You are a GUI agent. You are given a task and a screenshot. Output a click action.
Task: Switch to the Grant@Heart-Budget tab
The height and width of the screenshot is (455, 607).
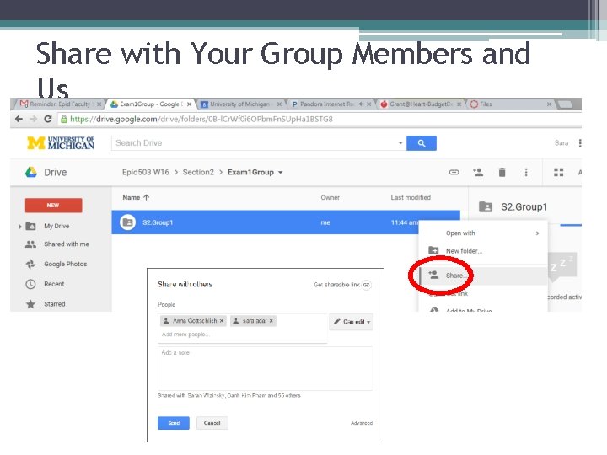tap(421, 104)
